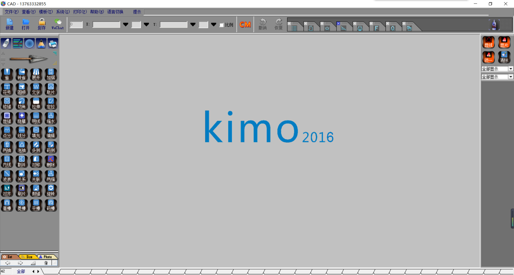Click the 封存 save button
Image resolution: width=514 pixels, height=275 pixels.
42,24
